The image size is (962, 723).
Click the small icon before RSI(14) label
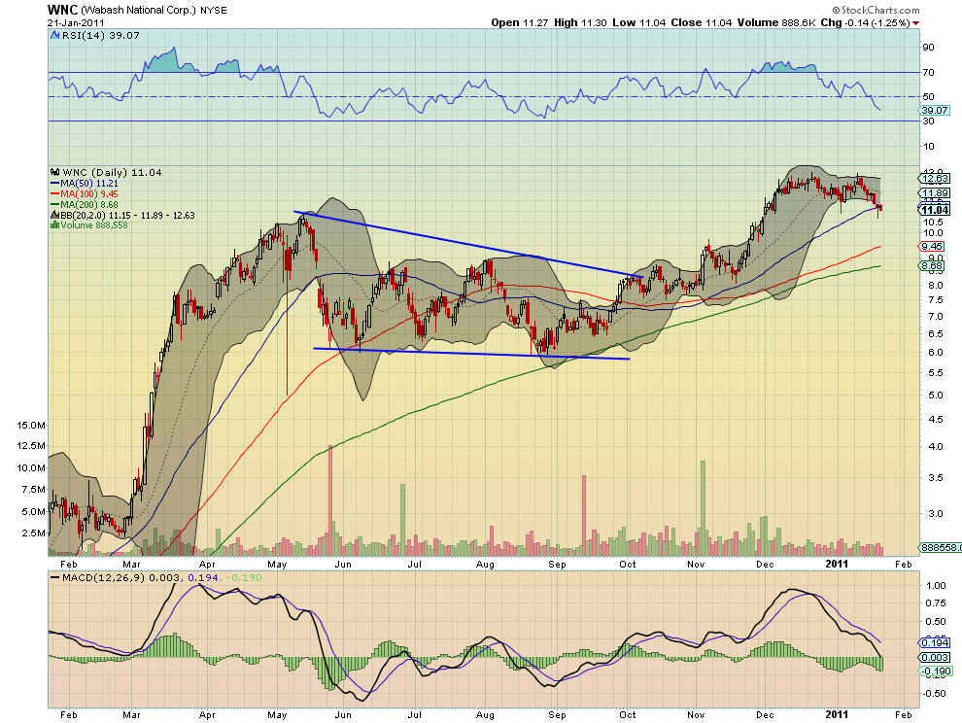point(55,36)
